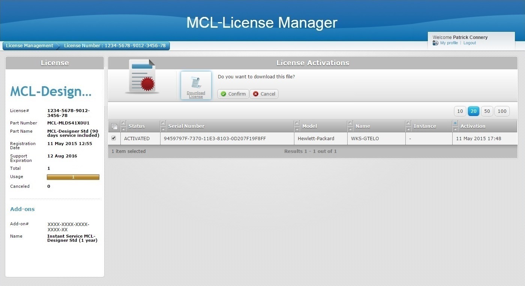Show 100 results per page
Viewport: 525px width, 286px height.
pyautogui.click(x=502, y=111)
